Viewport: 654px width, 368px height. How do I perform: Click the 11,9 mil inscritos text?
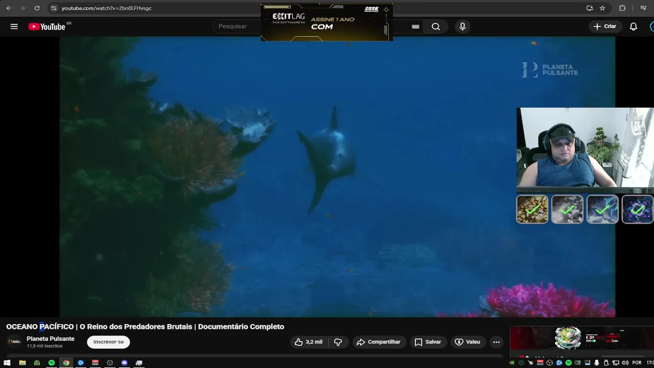tap(44, 346)
